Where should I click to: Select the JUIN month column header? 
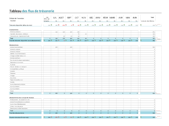[x=135, y=18]
